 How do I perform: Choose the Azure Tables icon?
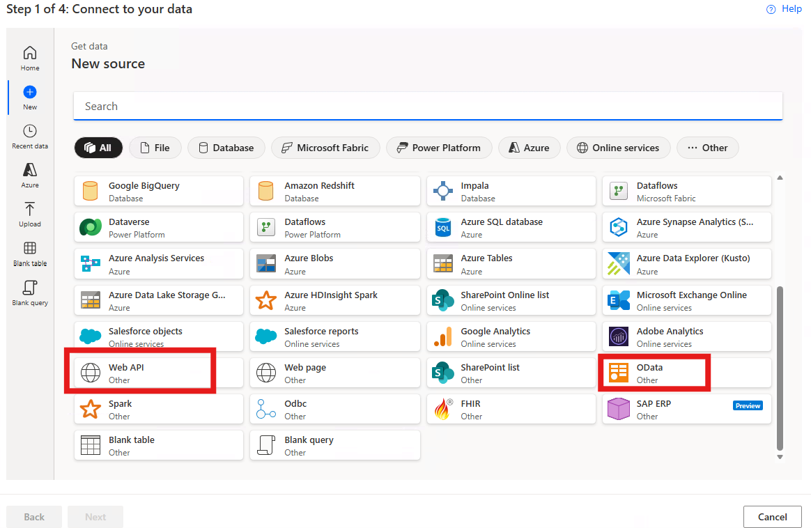click(x=442, y=264)
